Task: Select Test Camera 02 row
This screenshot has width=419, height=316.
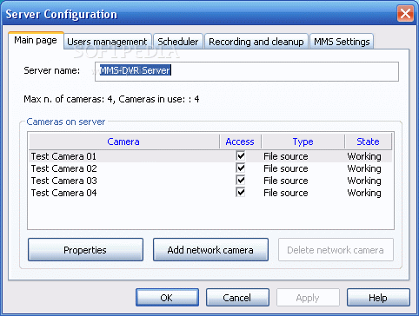Action: 210,168
